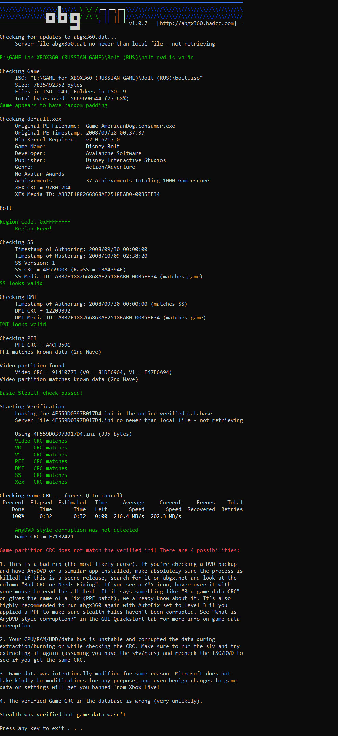Viewport: 338px width, 736px height.
Task: Click the green "V1 CRC matches" line
Action: (x=41, y=455)
